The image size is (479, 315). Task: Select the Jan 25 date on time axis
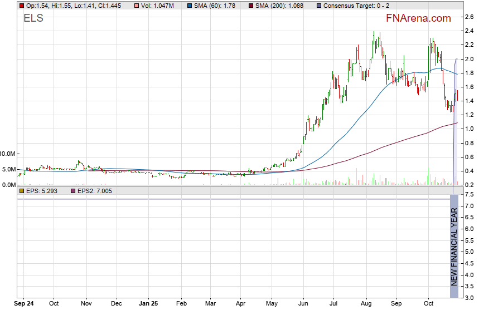click(148, 304)
